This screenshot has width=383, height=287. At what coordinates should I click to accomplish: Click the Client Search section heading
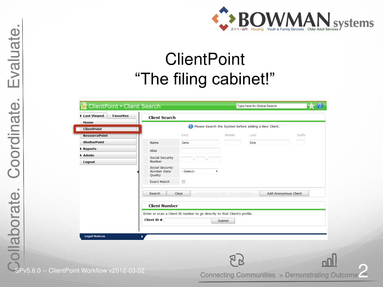[162, 118]
